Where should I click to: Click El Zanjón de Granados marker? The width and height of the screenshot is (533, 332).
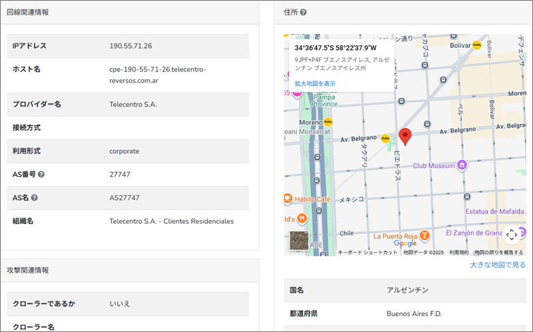click(x=522, y=232)
